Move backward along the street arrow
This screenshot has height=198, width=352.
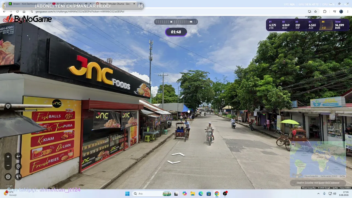click(x=174, y=162)
